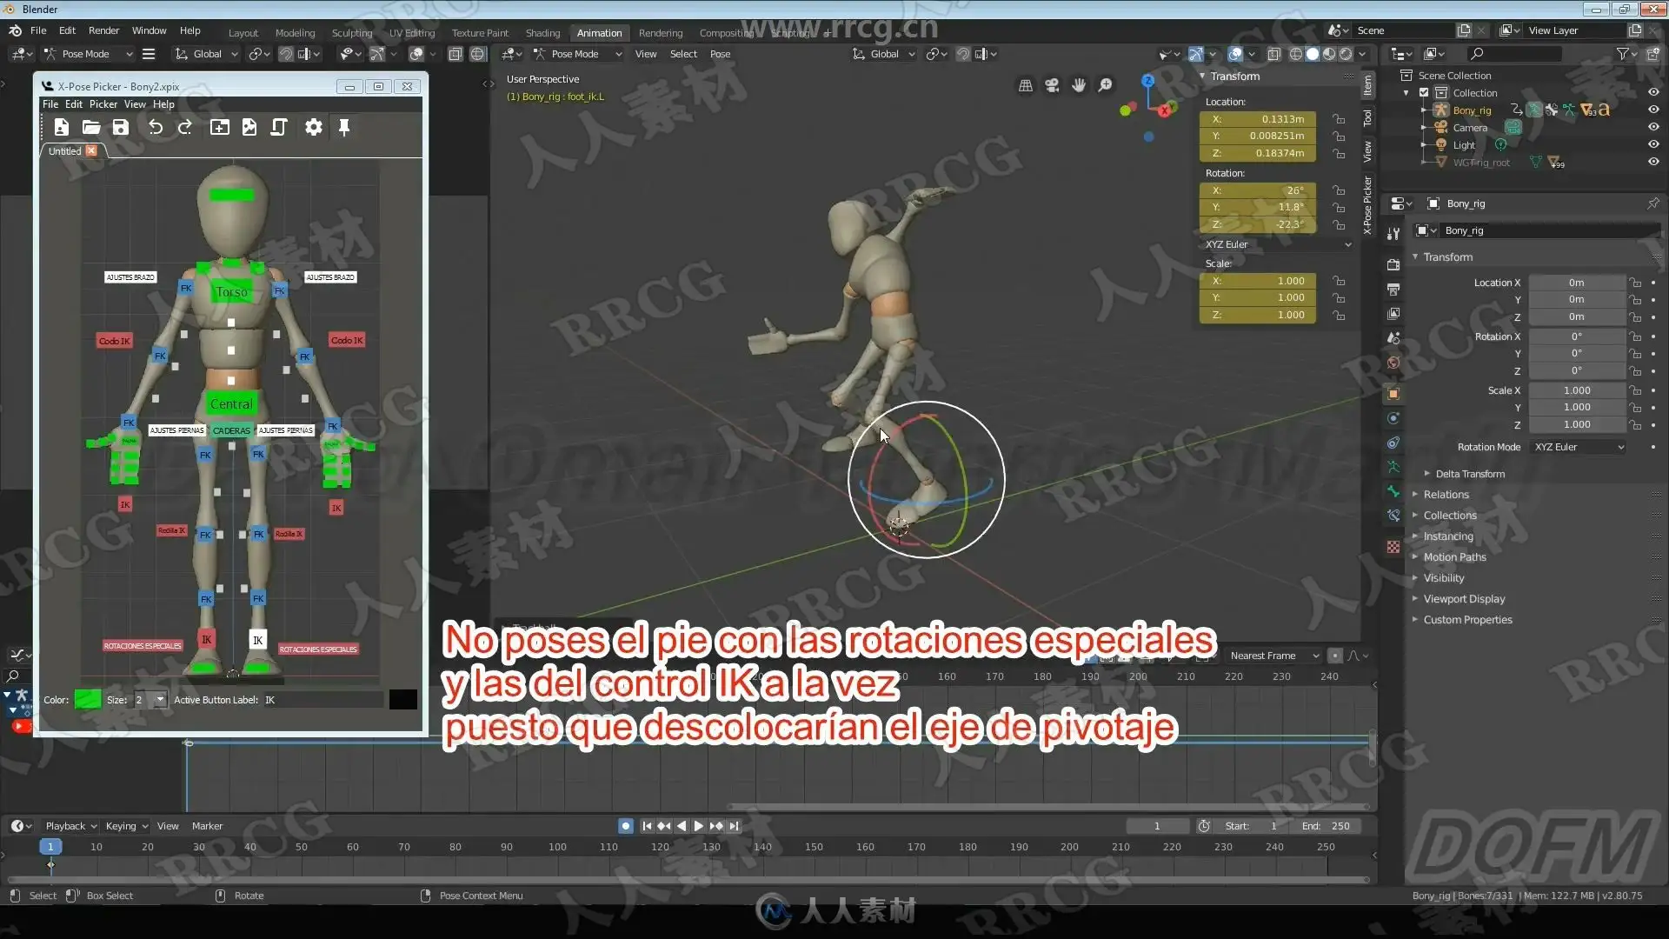Screen dimensions: 1669x939
Task: Toggle lock on Rotation Z in N-panel
Action: coord(1339,224)
